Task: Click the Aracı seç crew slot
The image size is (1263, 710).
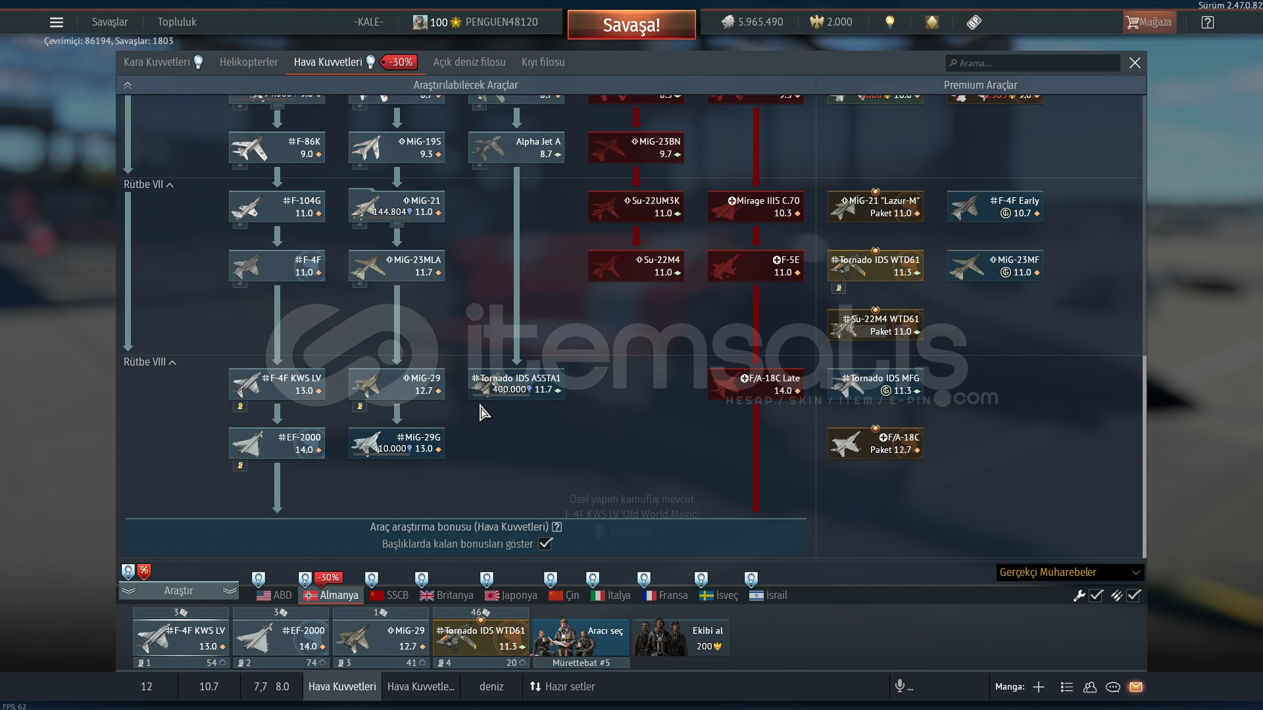Action: pyautogui.click(x=581, y=638)
